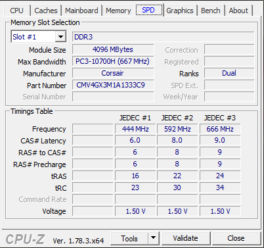The height and width of the screenshot is (248, 264).
Task: Click the JEDEC #1 voltage 1.50 V
Action: 135,211
